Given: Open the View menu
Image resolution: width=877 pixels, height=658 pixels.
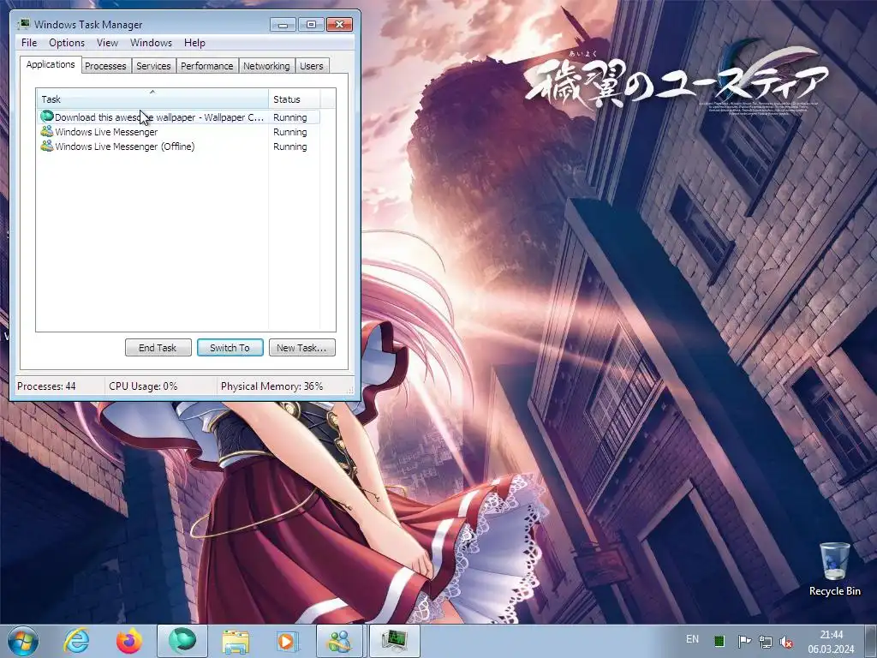Looking at the screenshot, I should [107, 43].
